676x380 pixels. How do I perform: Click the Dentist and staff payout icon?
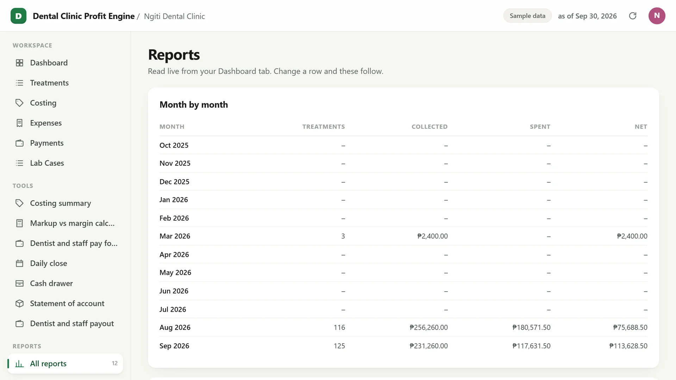(x=20, y=323)
